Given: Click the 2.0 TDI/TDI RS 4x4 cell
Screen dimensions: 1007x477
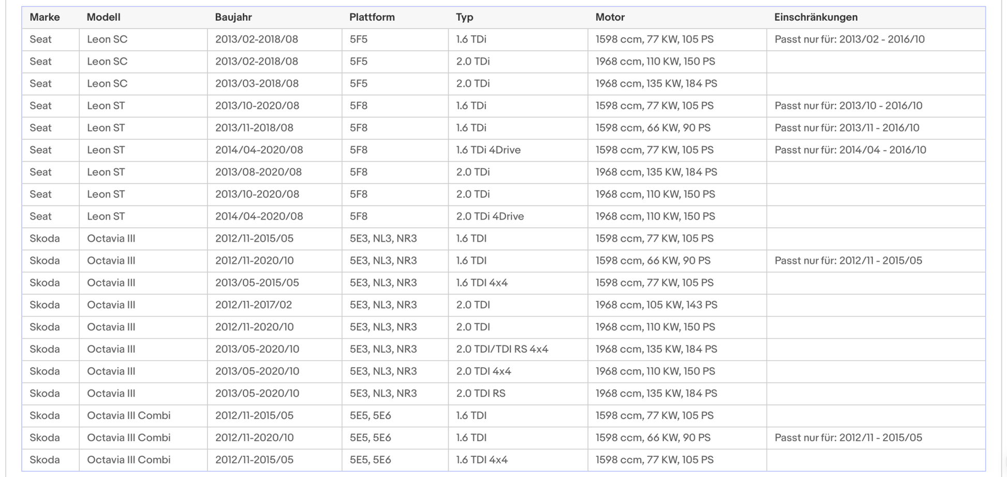Looking at the screenshot, I should (x=502, y=349).
